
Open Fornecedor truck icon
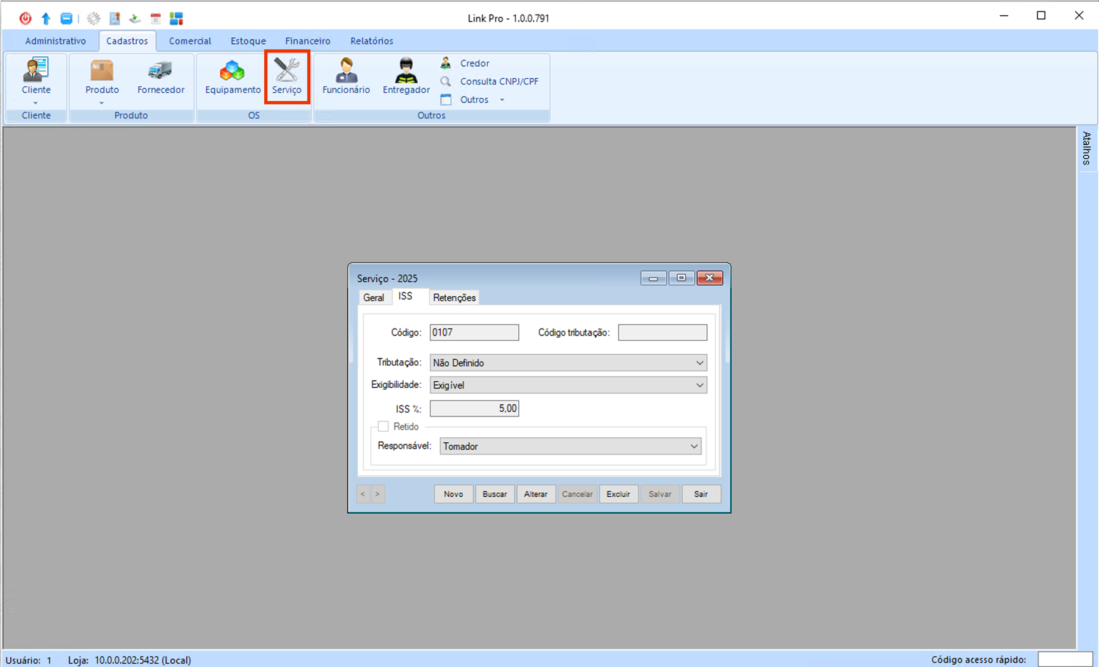161,71
